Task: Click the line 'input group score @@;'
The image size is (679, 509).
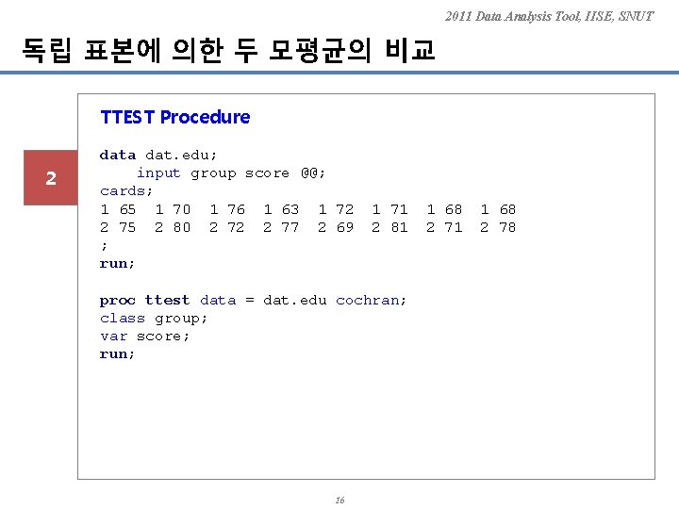Action: click(231, 173)
